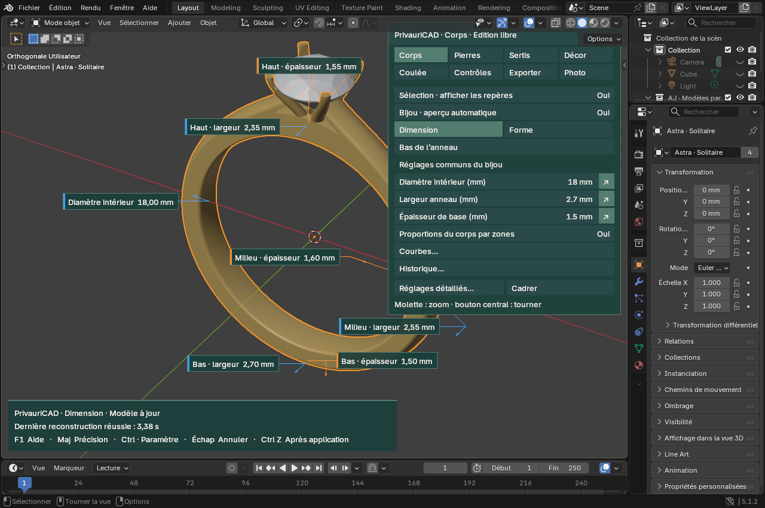
Task: Open the Particles properties tab
Action: click(639, 298)
